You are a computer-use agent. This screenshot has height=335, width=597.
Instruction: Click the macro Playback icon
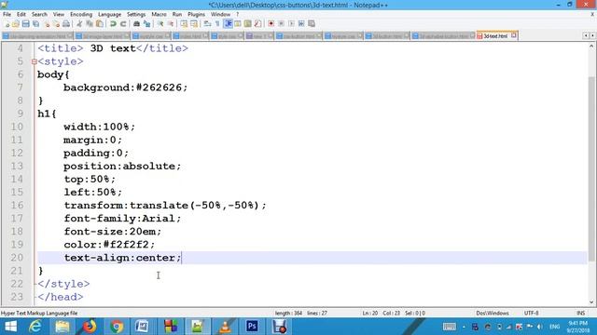click(291, 24)
